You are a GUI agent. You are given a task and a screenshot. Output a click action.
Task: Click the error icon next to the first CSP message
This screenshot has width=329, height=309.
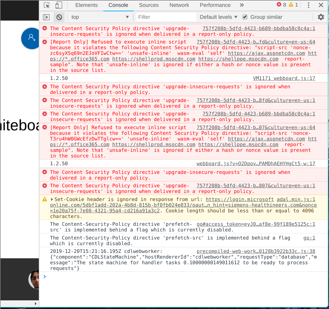(x=45, y=28)
